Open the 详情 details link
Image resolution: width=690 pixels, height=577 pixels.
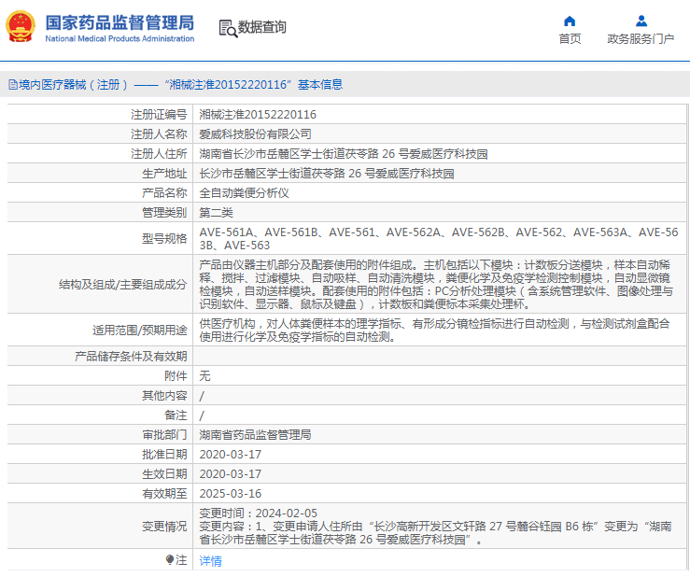point(210,561)
